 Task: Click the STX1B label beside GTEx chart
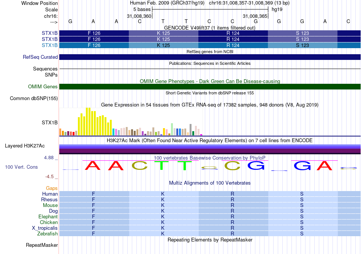pyautogui.click(x=49, y=122)
